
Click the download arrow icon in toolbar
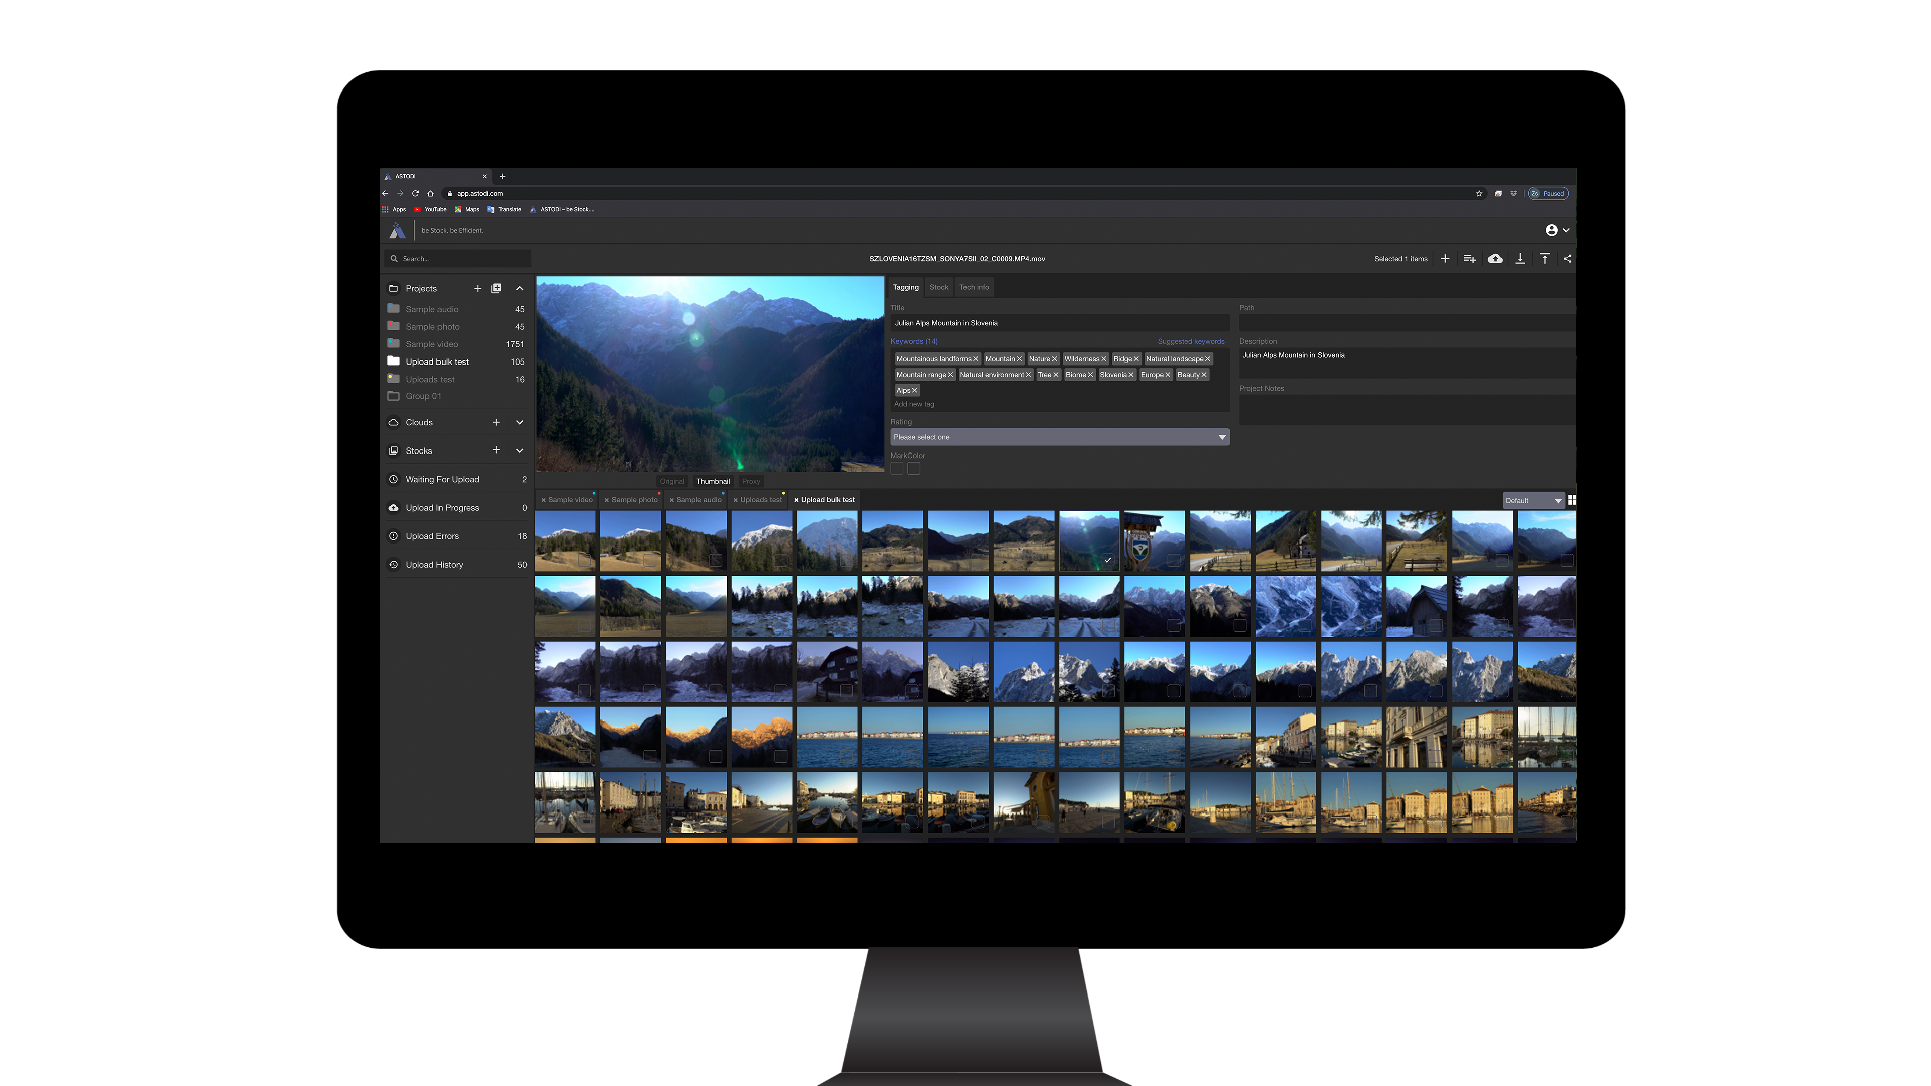[1520, 258]
